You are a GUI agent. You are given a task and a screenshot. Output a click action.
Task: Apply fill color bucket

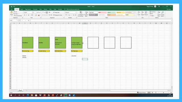36,15
